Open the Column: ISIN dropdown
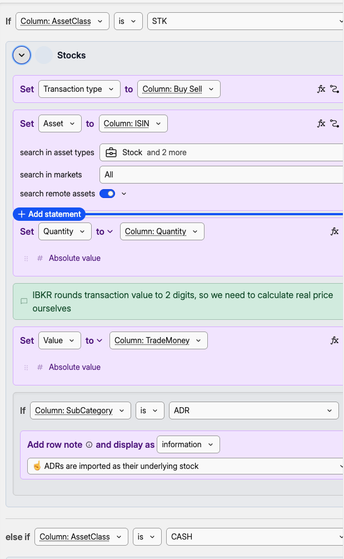 [133, 123]
